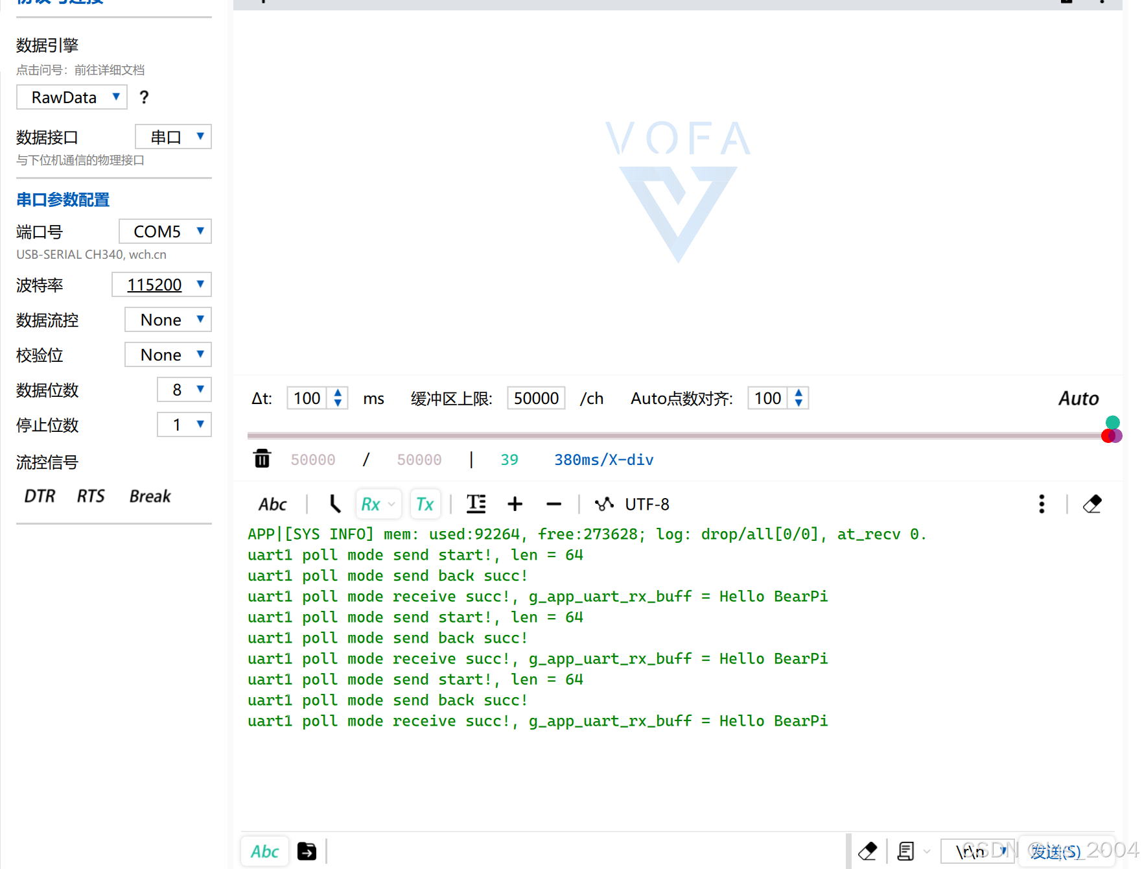Adjust the Δt value stepper arrows
The height and width of the screenshot is (869, 1142).
[338, 398]
